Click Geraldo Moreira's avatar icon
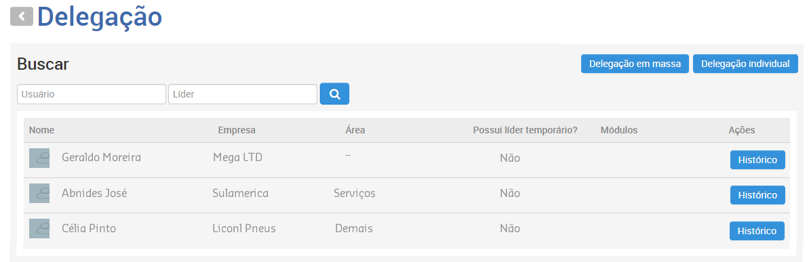This screenshot has height=262, width=809. pos(39,158)
